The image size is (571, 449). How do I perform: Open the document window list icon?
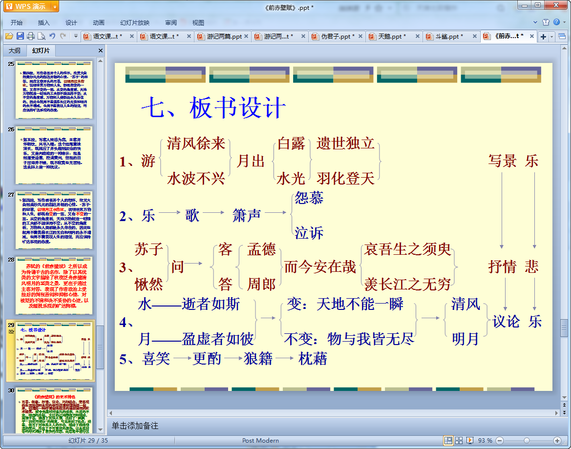point(562,36)
